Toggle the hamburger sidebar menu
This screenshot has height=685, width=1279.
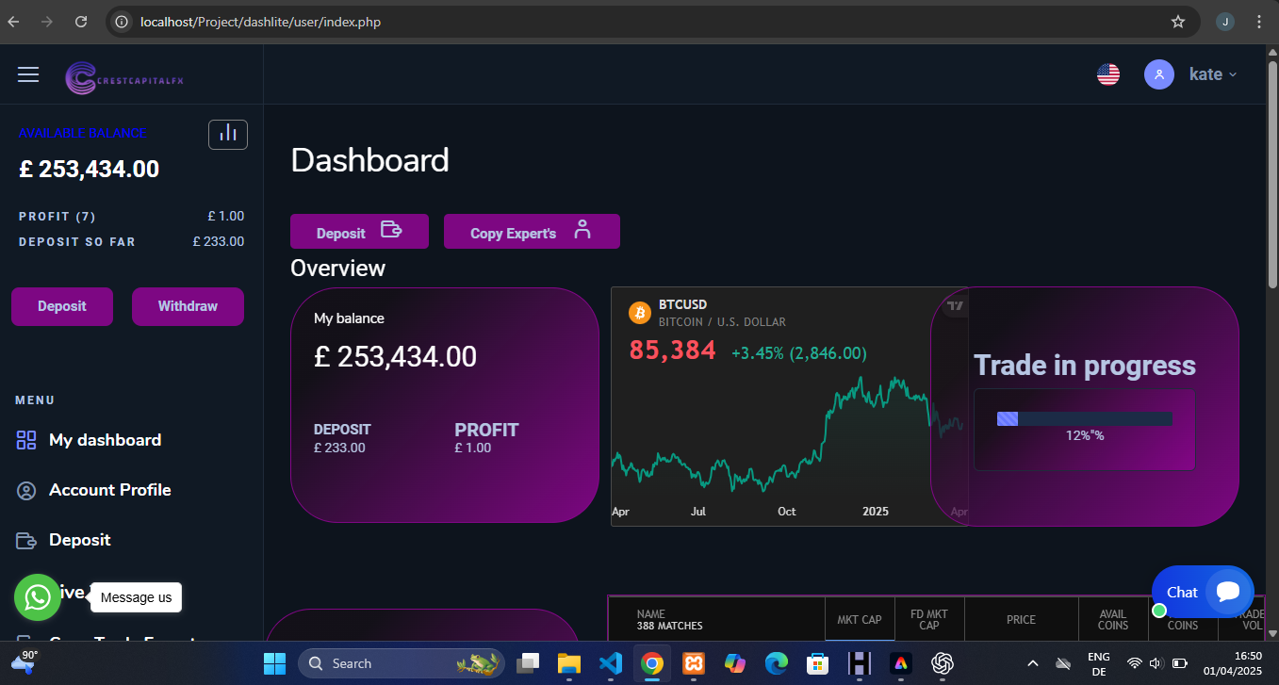[x=28, y=74]
